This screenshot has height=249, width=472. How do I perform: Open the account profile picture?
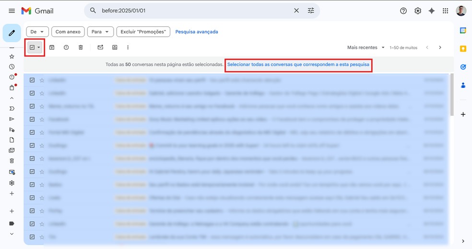[x=461, y=11]
